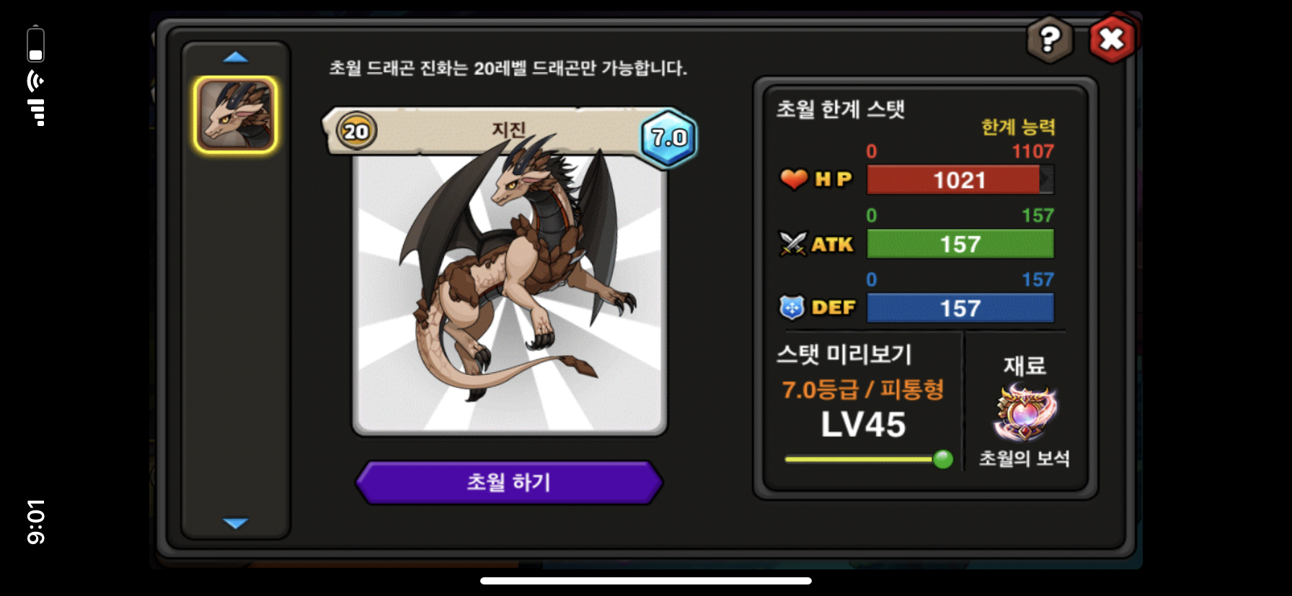This screenshot has width=1292, height=596.
Task: Tap the purple 초월 하기 button
Action: coord(509,482)
